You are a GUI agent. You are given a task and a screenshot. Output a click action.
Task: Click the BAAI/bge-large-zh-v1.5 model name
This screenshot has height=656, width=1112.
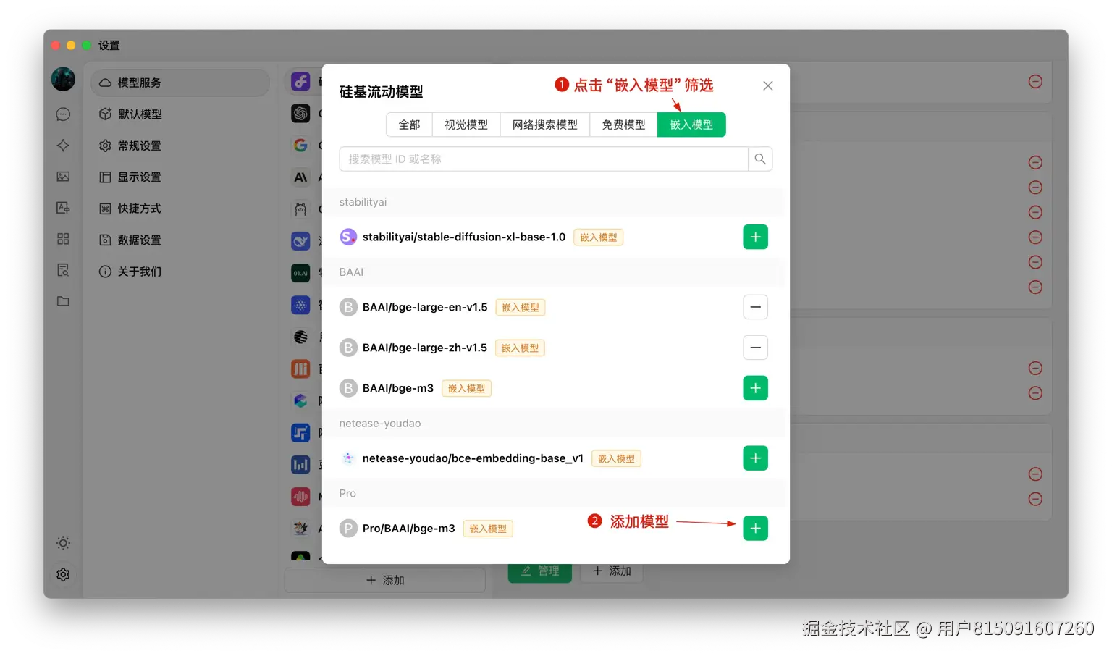click(x=425, y=348)
